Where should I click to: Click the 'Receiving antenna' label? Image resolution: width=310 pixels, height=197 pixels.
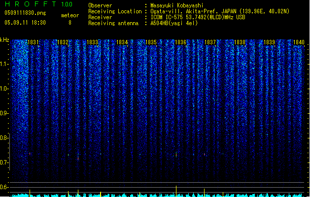click(113, 23)
